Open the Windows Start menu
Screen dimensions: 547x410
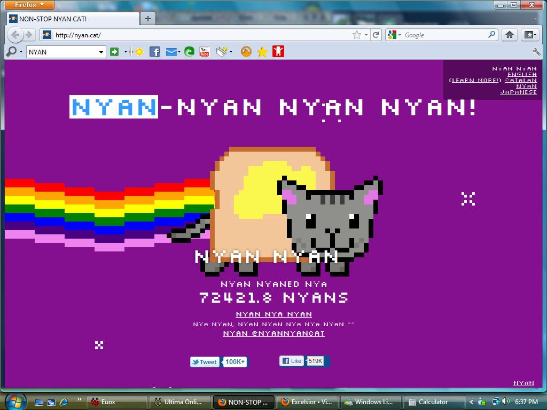pyautogui.click(x=15, y=401)
